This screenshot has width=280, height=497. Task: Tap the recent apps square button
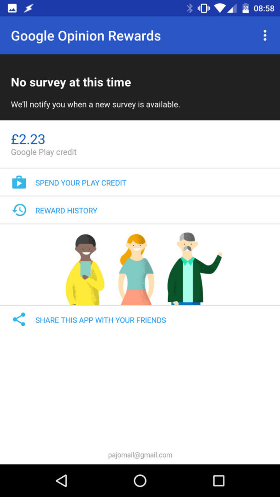coord(218,480)
